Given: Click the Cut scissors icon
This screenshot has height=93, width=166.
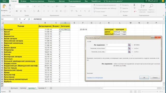Looking at the screenshot, I should pos(10,5).
